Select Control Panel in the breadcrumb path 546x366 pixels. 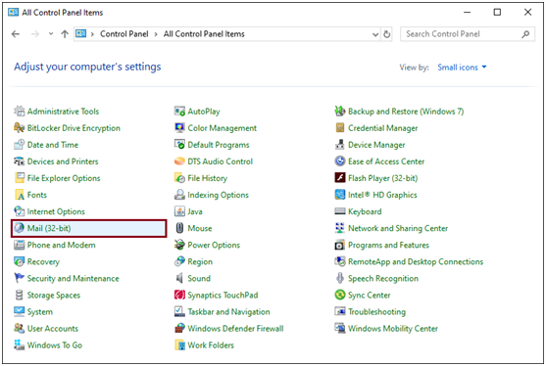124,34
